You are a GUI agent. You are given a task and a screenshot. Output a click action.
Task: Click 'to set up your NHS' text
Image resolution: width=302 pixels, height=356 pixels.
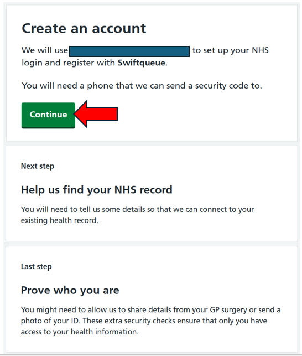pyautogui.click(x=231, y=50)
